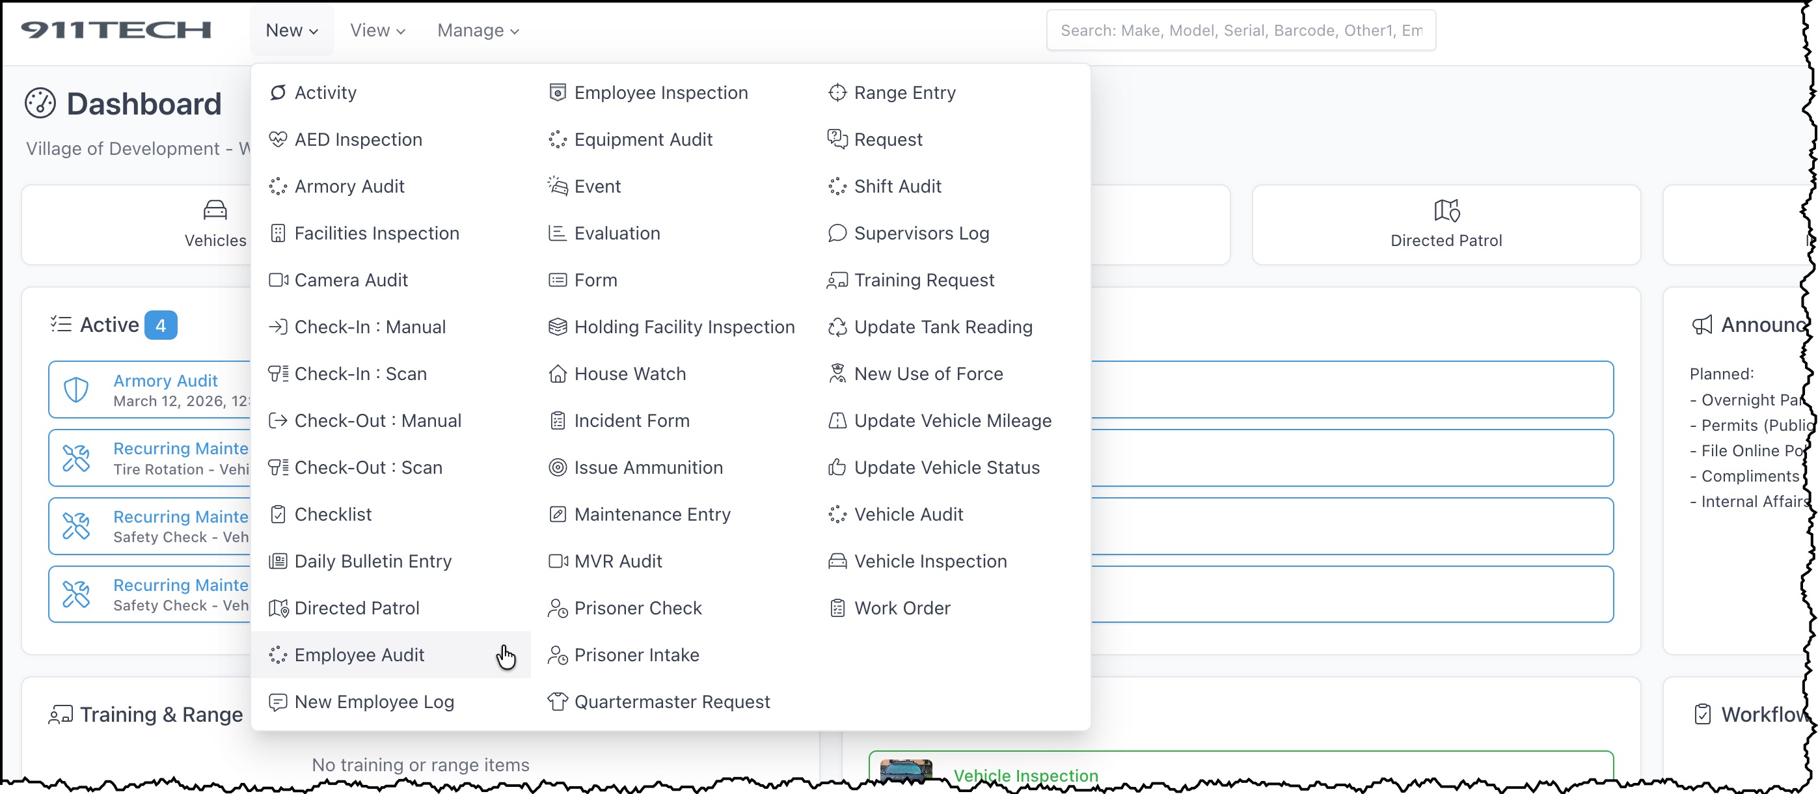Open the Directed Patrol dashboard card
The height and width of the screenshot is (794, 1818).
click(x=1445, y=225)
